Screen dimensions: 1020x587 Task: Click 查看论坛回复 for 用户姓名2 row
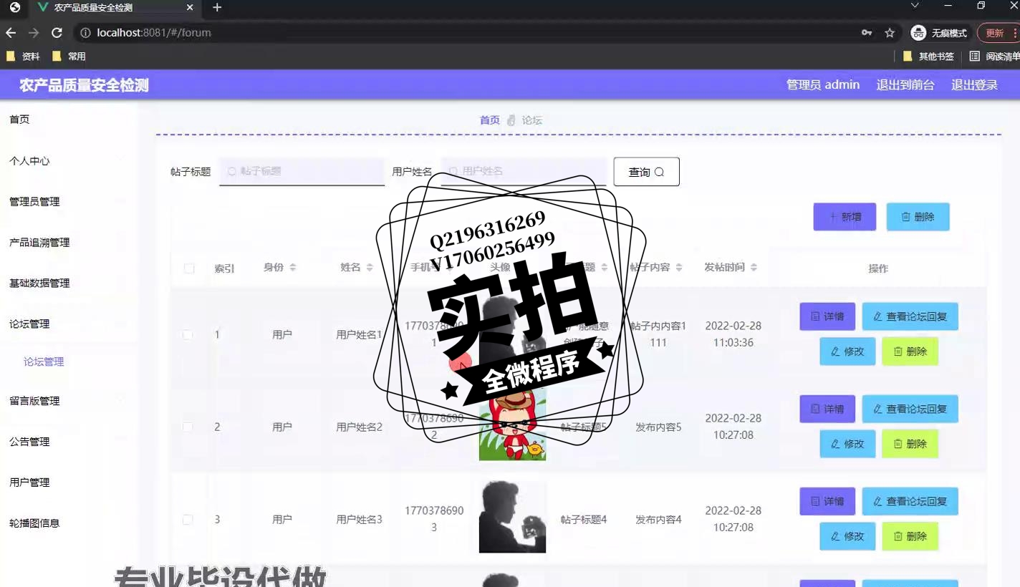pyautogui.click(x=910, y=409)
